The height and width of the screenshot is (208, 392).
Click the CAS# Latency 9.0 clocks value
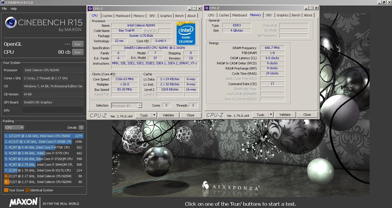272,58
